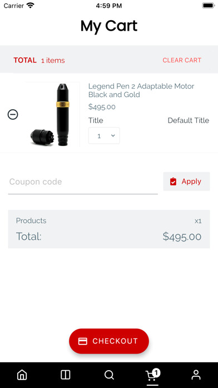218x388 pixels.
Task: Clear the cart with CLEAR CART
Action: [x=182, y=60]
